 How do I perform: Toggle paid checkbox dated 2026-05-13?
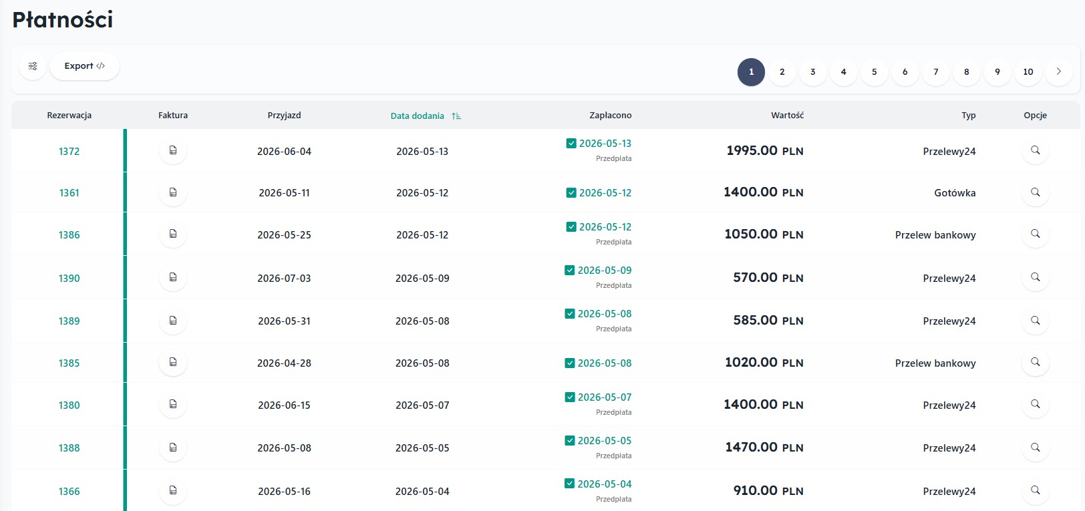coord(571,143)
